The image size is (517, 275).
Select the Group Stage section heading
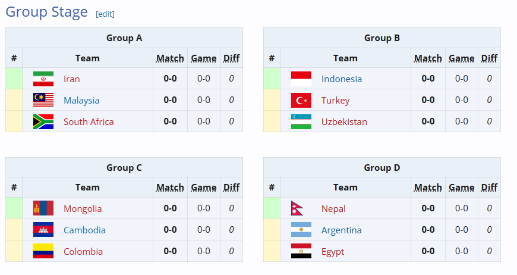(x=46, y=12)
